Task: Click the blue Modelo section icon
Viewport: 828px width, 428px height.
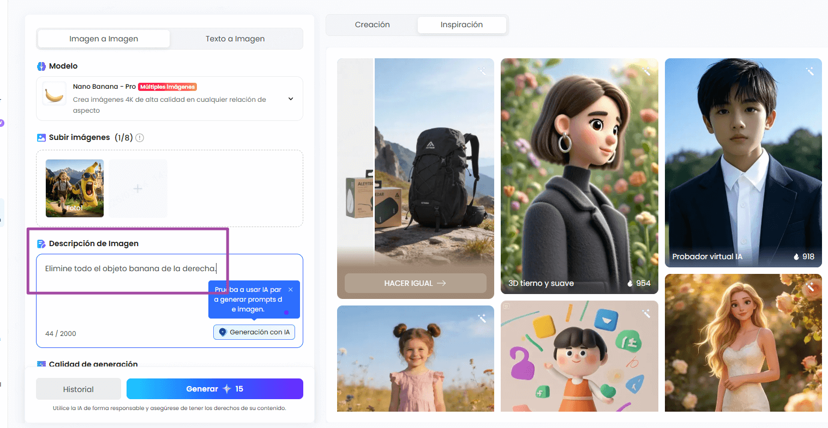Action: [43, 66]
